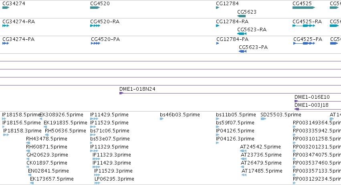The height and width of the screenshot is (185, 341).
Task: Select the CG4525 gene bar
Action: tap(304, 8)
